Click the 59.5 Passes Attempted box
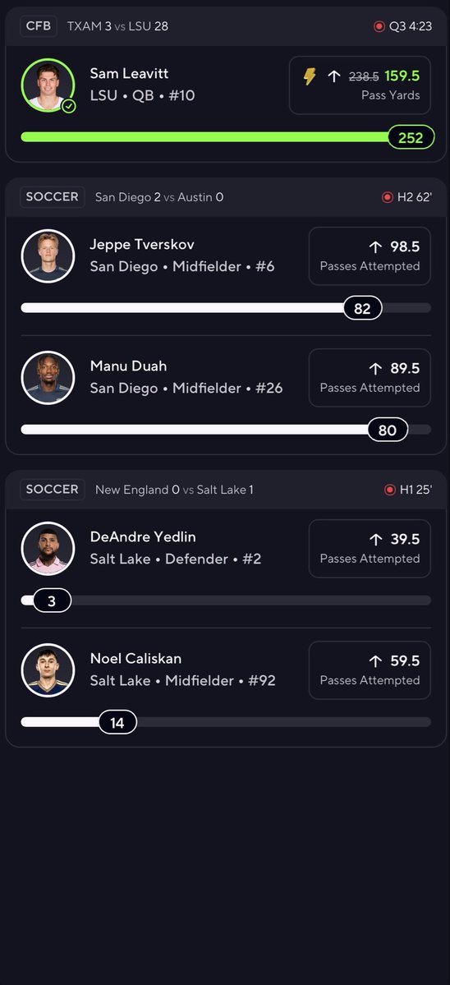The height and width of the screenshot is (985, 450). pos(370,670)
